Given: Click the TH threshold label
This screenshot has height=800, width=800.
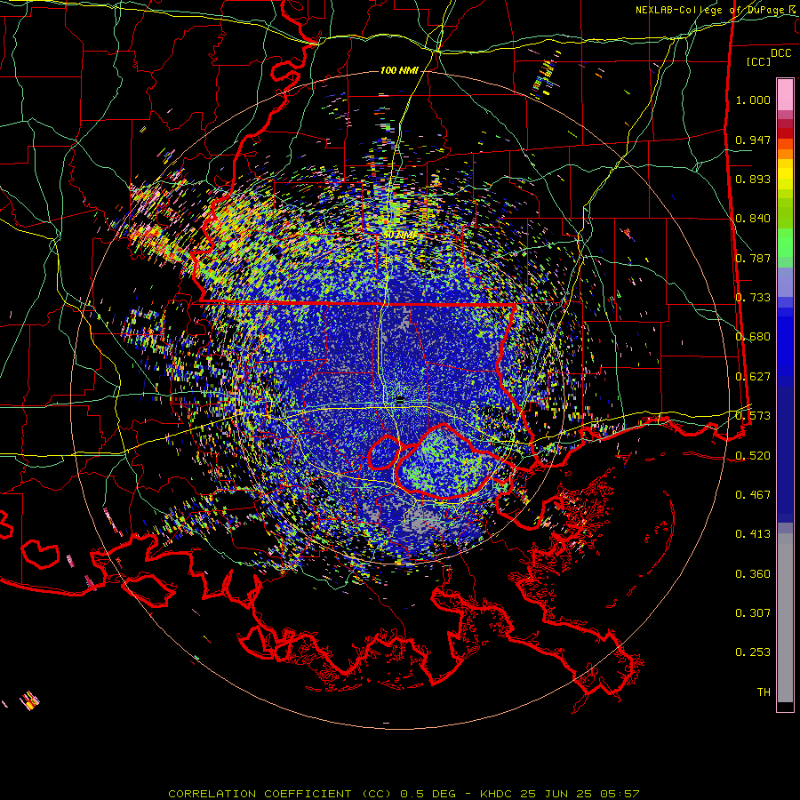Looking at the screenshot, I should (764, 692).
